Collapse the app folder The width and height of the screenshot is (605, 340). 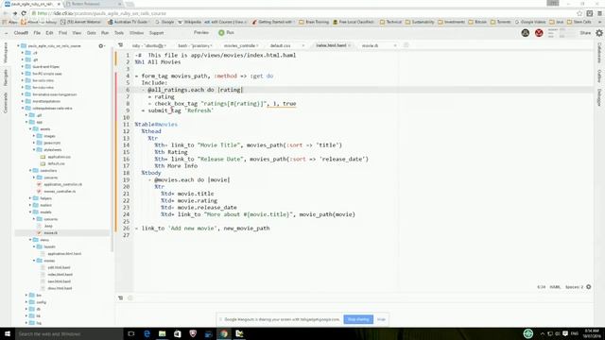pyautogui.click(x=26, y=122)
